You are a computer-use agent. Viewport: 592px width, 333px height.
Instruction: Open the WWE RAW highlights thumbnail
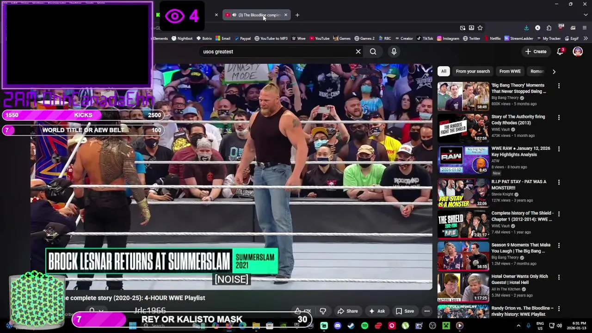(463, 160)
